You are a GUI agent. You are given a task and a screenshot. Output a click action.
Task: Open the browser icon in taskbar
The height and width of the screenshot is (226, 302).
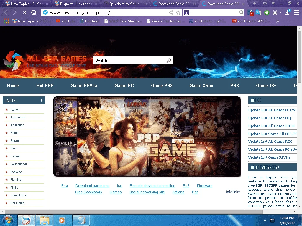(26, 220)
